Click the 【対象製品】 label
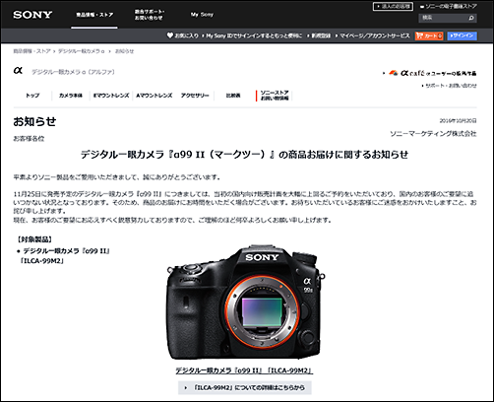The image size is (494, 402). 35,239
